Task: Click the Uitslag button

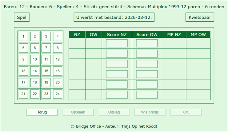Action: 114,112
